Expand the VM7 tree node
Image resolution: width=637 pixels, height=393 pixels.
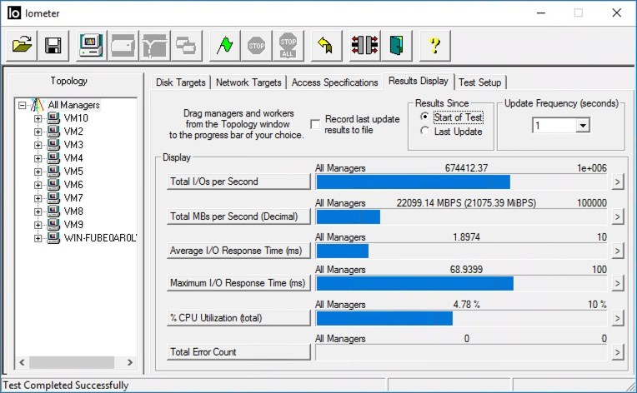[38, 198]
